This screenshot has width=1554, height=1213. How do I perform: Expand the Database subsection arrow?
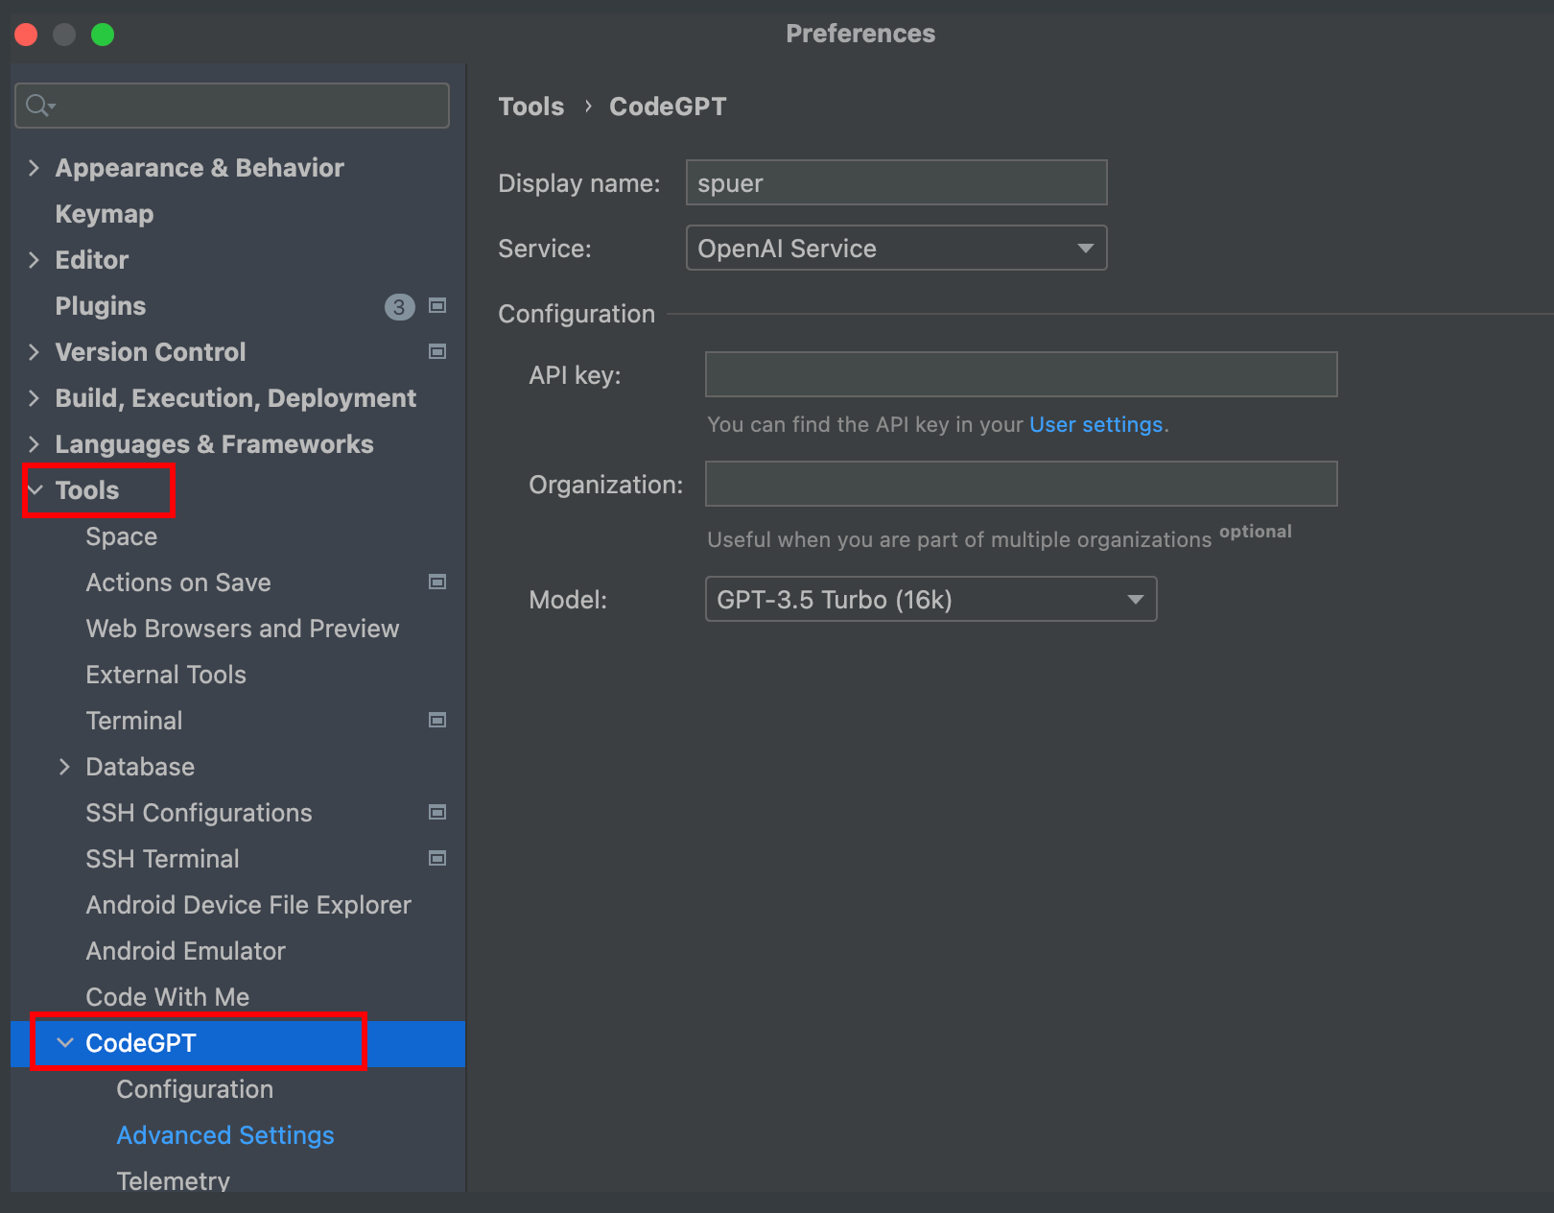64,767
